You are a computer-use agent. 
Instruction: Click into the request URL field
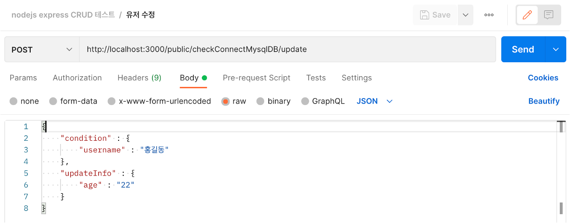(x=288, y=49)
